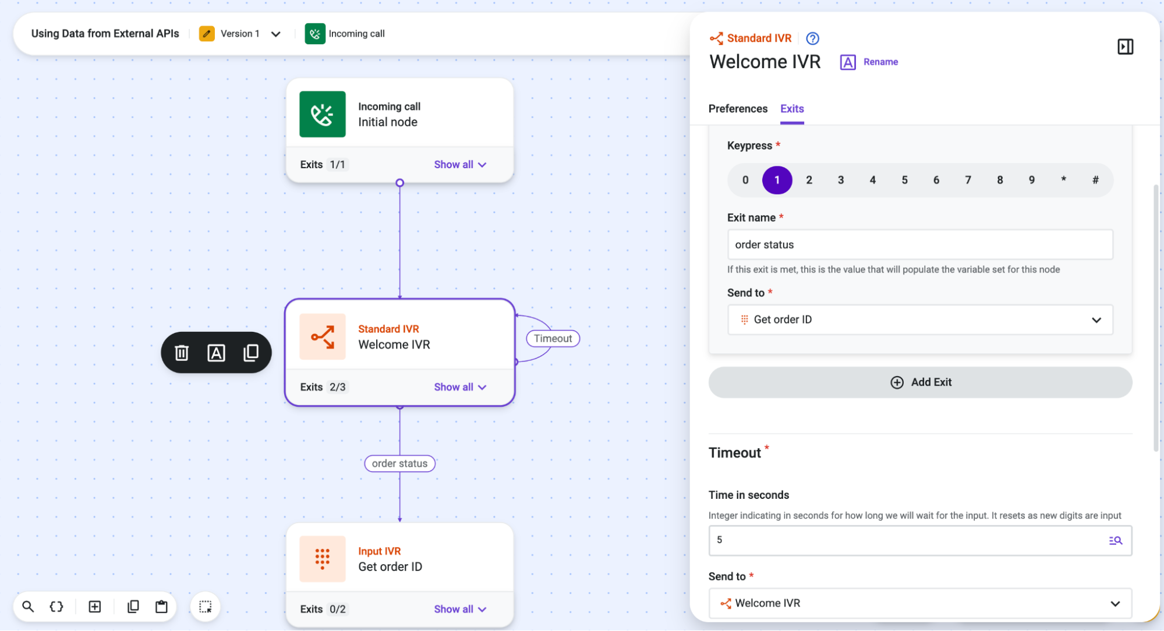Click the Time in seconds input field
This screenshot has width=1164, height=631.
click(920, 541)
